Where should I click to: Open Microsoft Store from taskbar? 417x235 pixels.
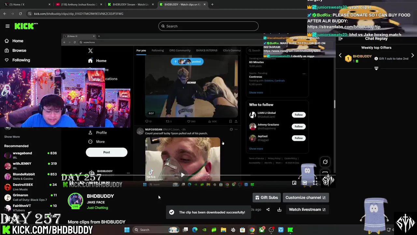click(242, 230)
